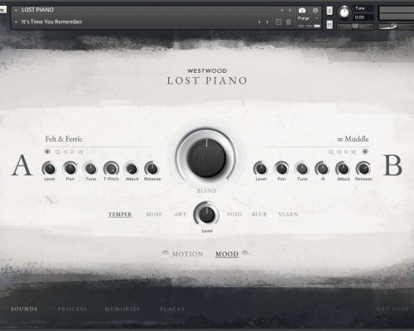Click layer B Tune knob
414x331 pixels.
(x=302, y=169)
